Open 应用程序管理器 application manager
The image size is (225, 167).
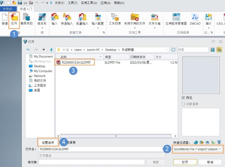[x=176, y=19]
